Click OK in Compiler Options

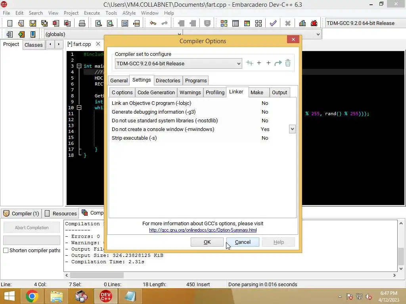click(x=207, y=242)
